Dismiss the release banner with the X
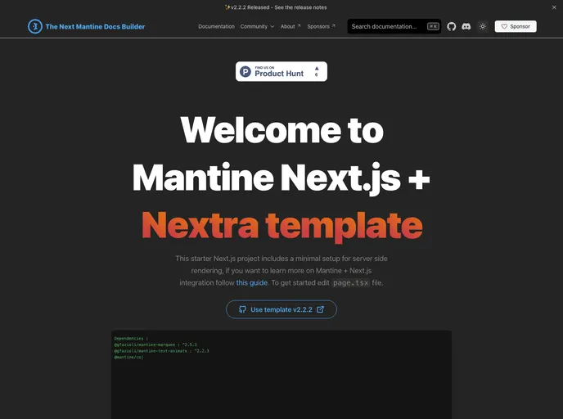The width and height of the screenshot is (563, 419). (x=554, y=7)
